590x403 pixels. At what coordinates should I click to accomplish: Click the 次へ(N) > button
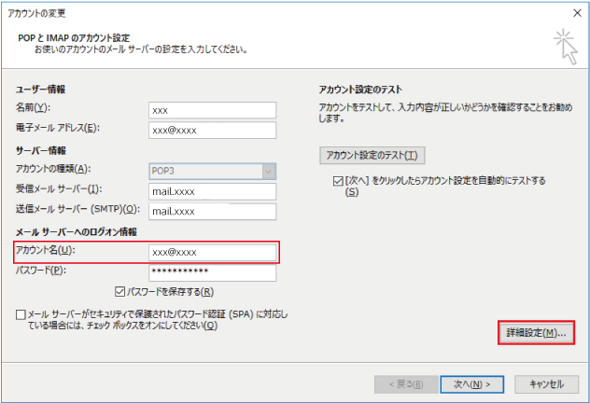point(471,384)
